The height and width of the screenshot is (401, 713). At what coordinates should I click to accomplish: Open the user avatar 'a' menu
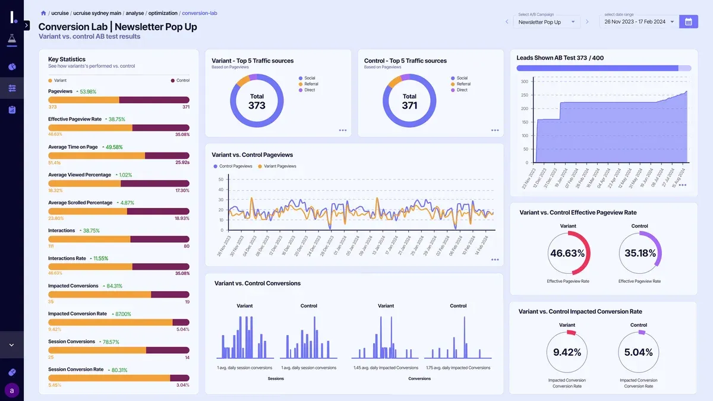pos(12,390)
